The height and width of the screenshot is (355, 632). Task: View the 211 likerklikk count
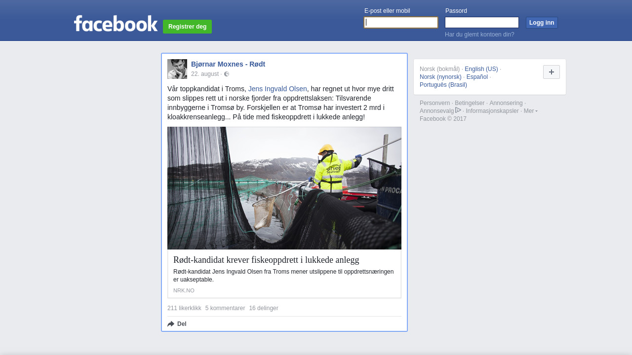tap(184, 308)
